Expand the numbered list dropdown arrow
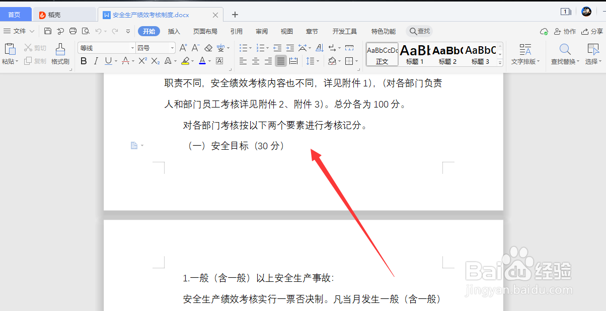606x311 pixels. [x=267, y=48]
